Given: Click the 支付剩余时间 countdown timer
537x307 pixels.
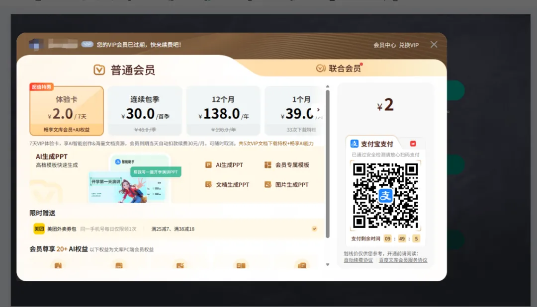Looking at the screenshot, I should (x=385, y=238).
